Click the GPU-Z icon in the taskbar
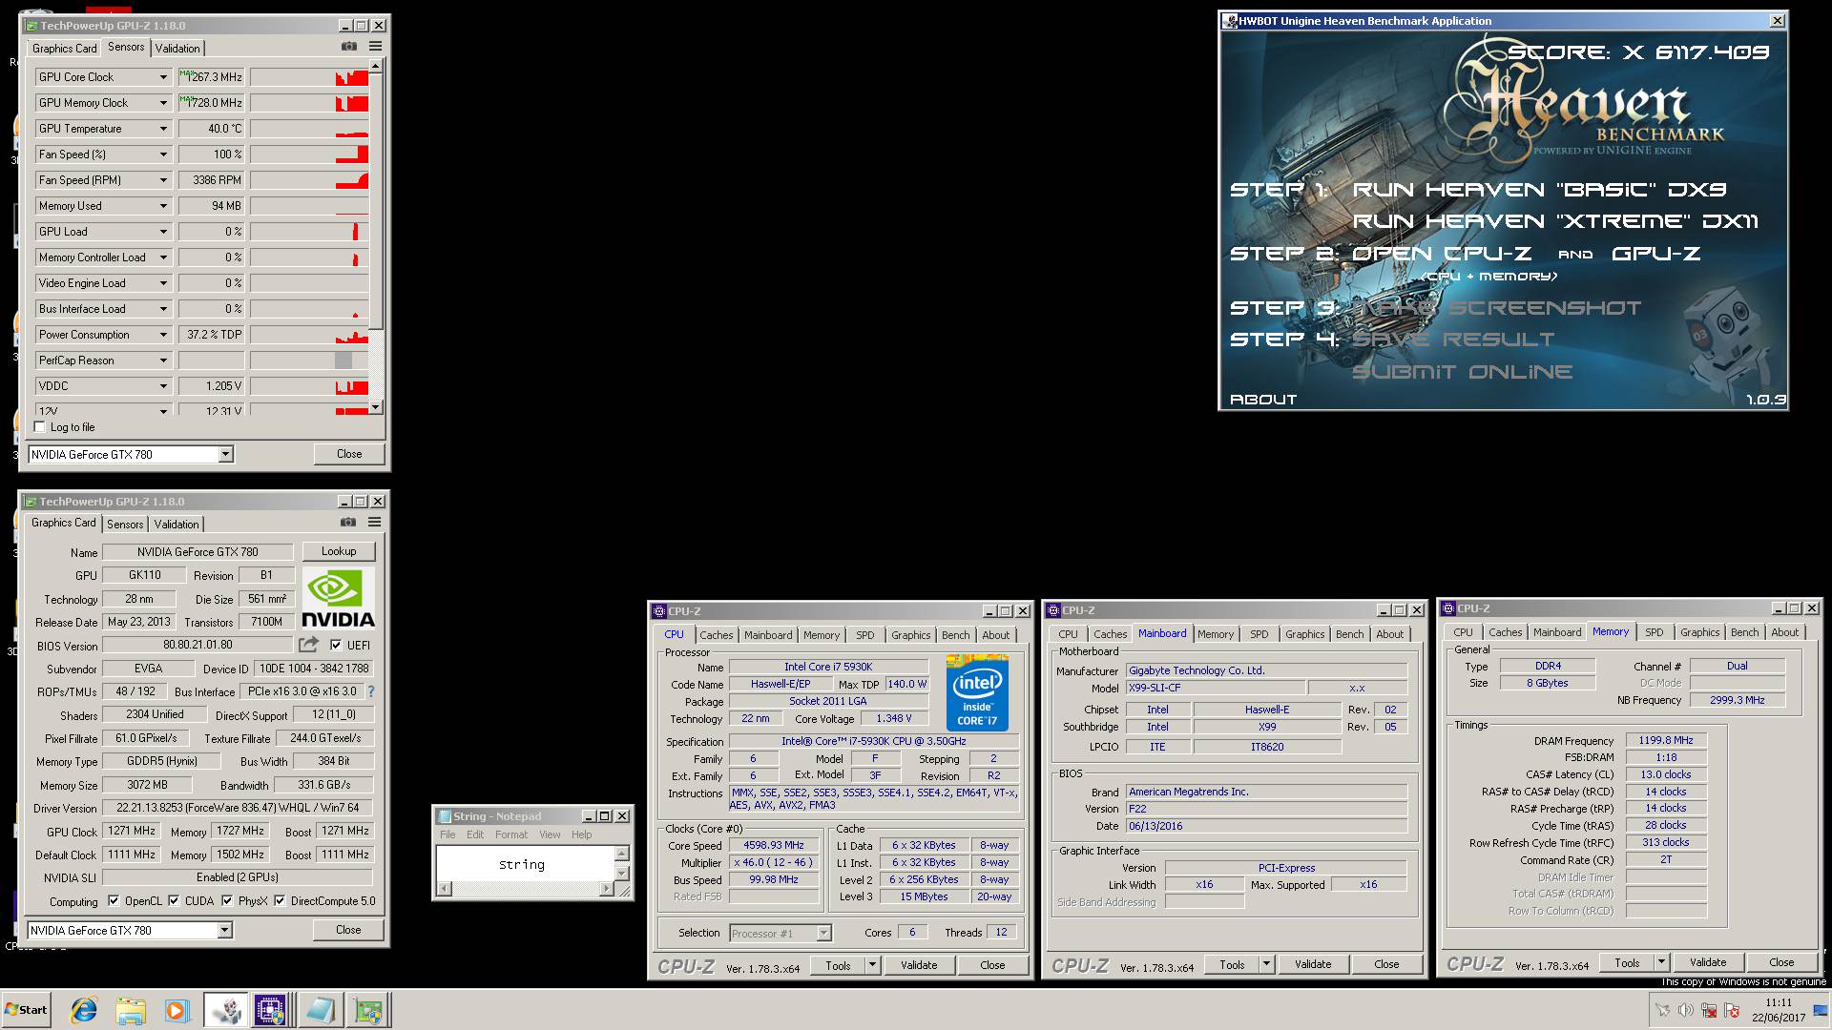Image resolution: width=1832 pixels, height=1030 pixels. (x=367, y=1010)
